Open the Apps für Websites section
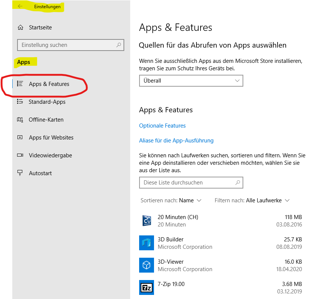Viewport: 327px width, 299px height. pos(51,137)
